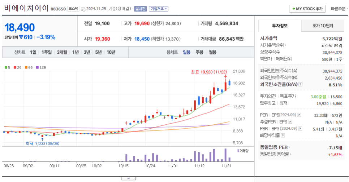Viewport: 349px width, 182px height.
Task: Click the purple 거래량 legend marker
Action: 238,151
